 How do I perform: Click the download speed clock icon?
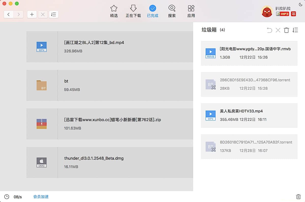[x=7, y=197]
